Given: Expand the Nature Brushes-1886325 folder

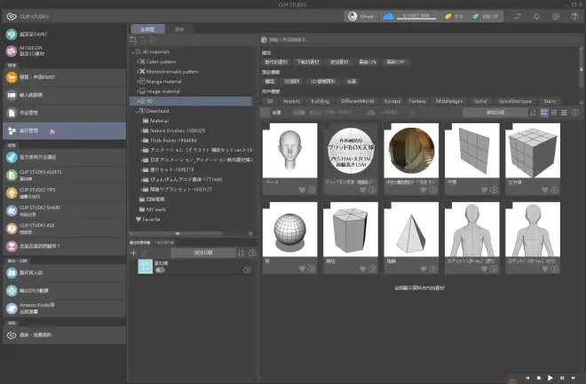Looking at the screenshot, I should (142, 130).
